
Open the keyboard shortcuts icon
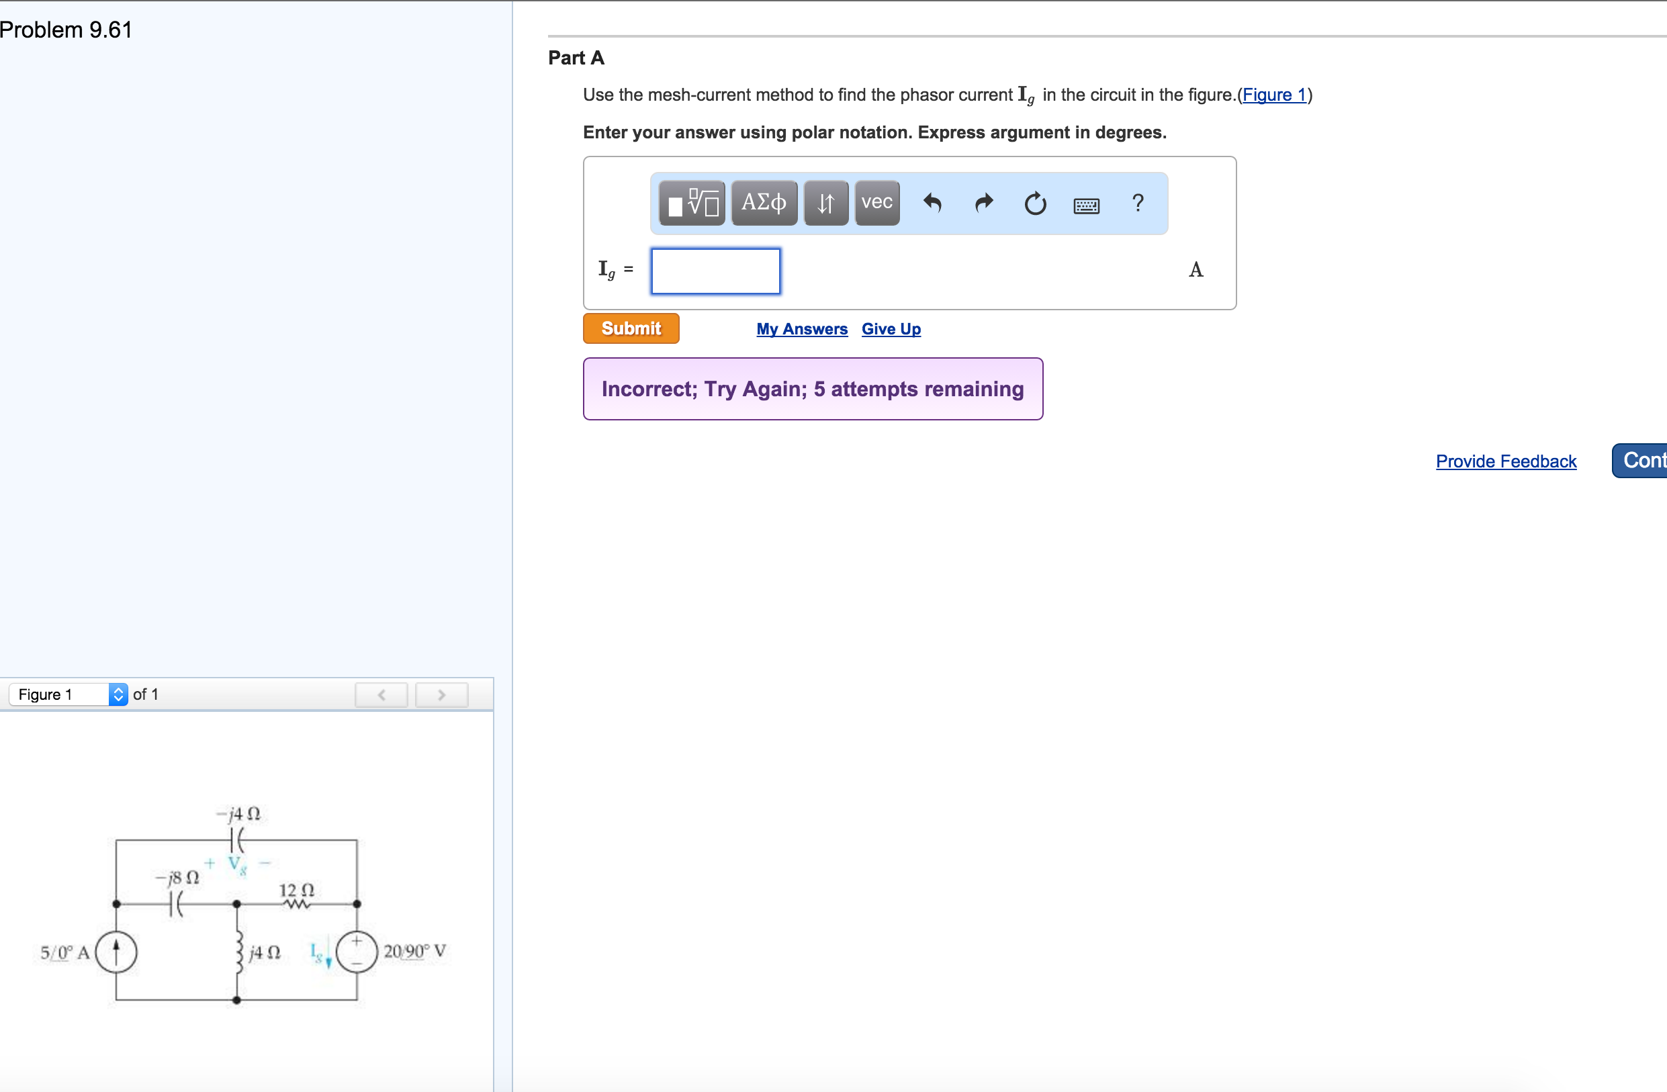1085,204
